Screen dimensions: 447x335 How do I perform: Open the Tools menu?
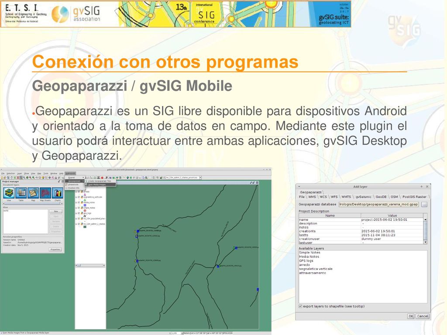pos(45,173)
